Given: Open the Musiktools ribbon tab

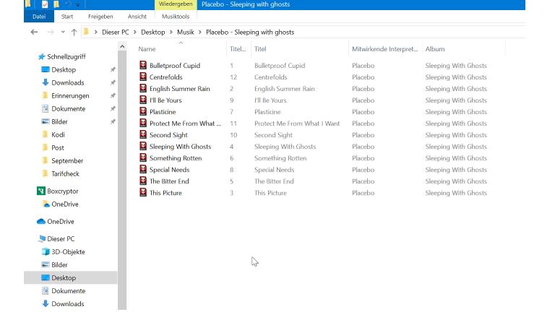Looking at the screenshot, I should 175,17.
